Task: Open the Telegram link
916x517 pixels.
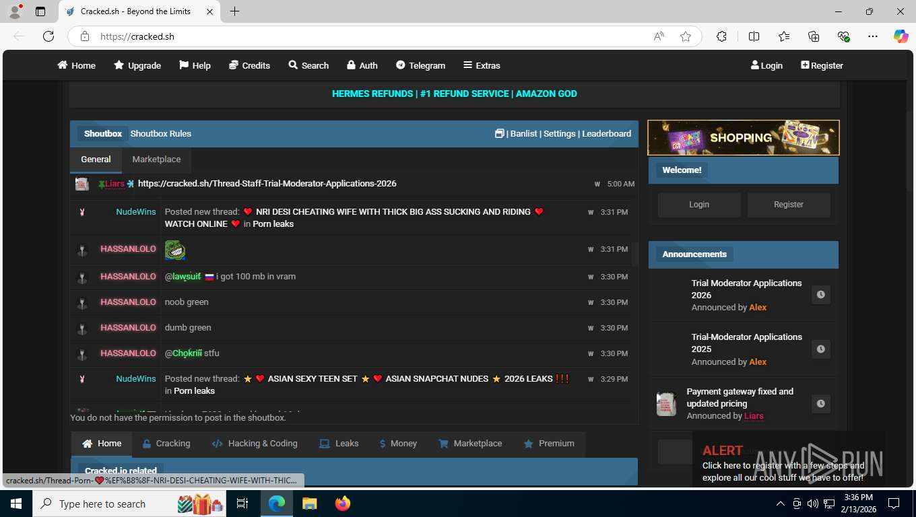Action: [420, 65]
